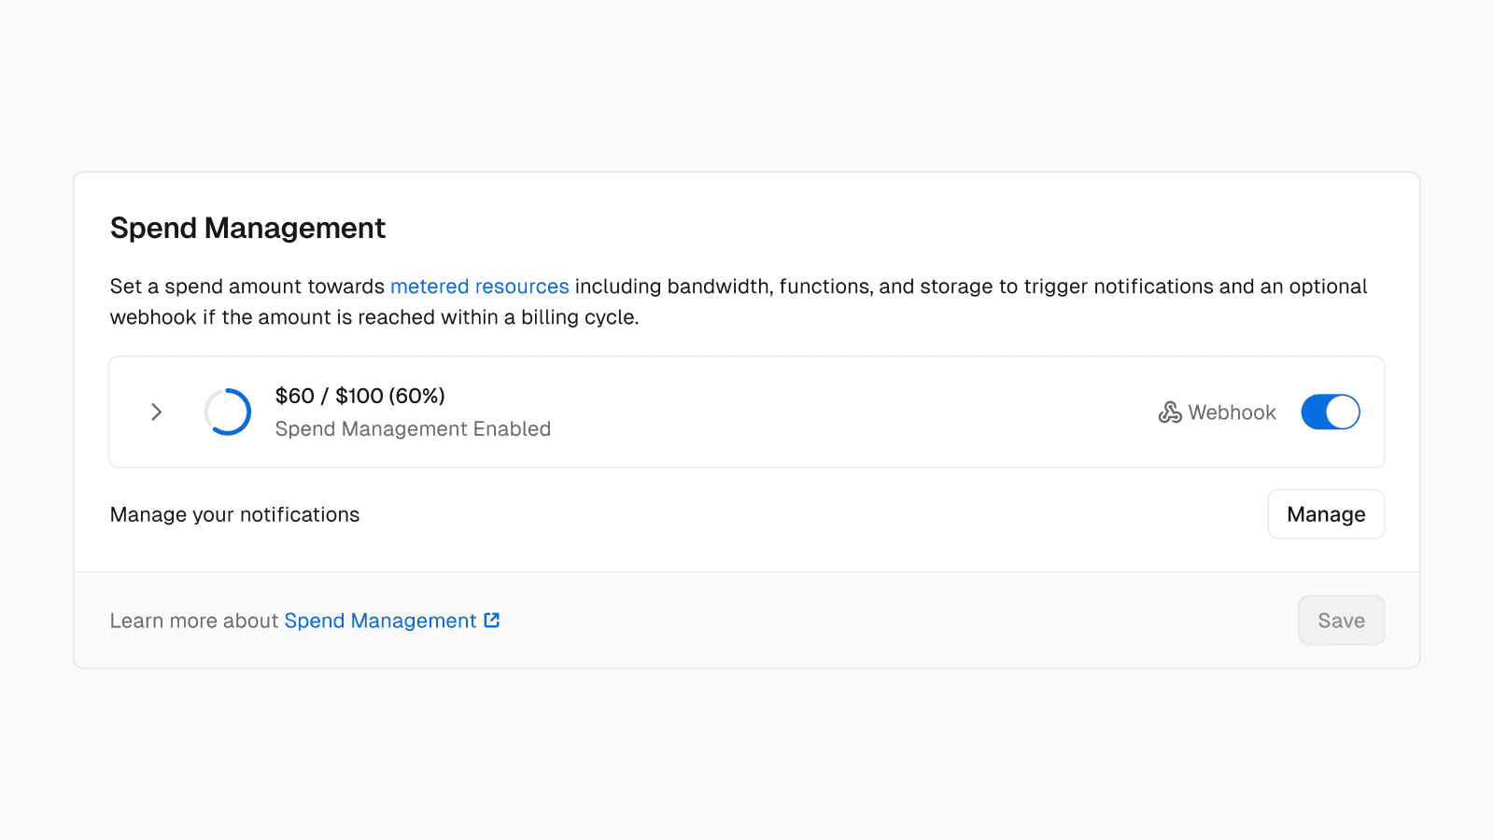This screenshot has height=840, width=1494.
Task: Click the Manage your notifications label
Action: (x=234, y=515)
